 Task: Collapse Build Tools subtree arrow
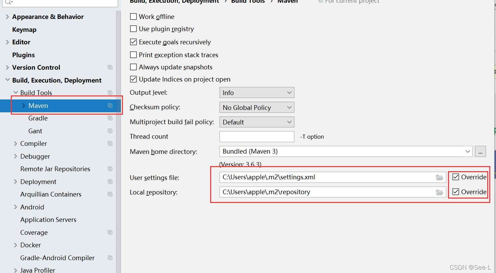(16, 93)
